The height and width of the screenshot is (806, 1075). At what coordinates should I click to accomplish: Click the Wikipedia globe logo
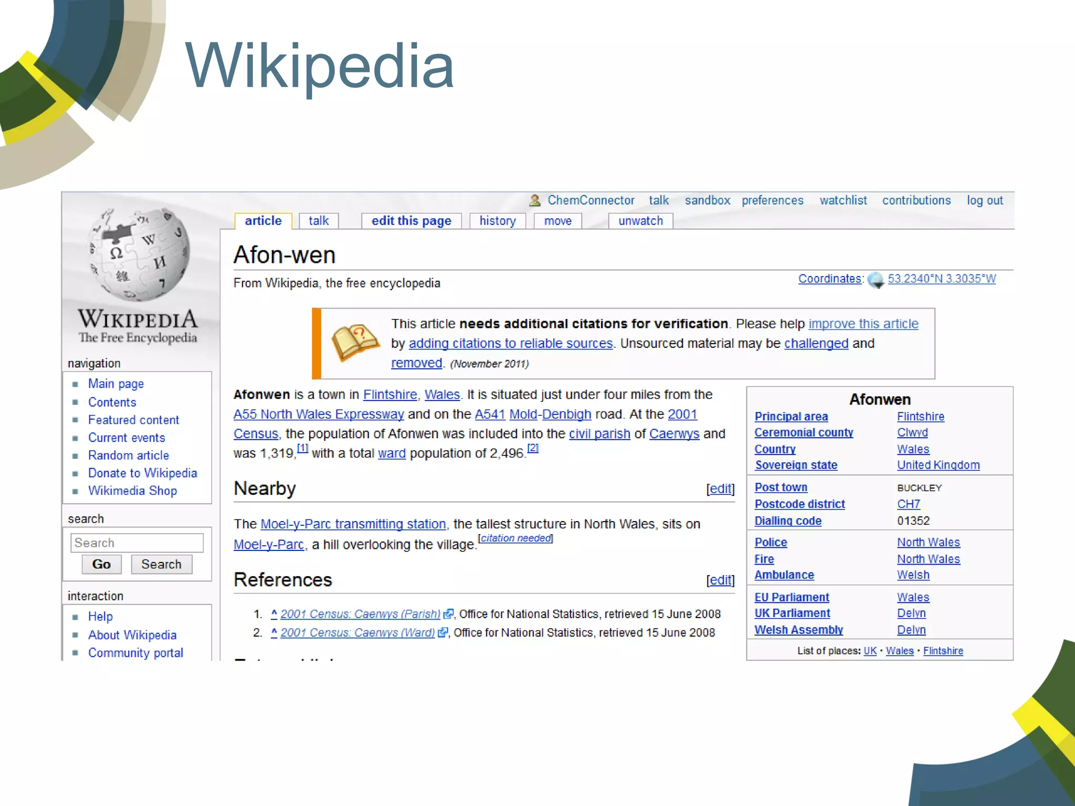[x=139, y=255]
